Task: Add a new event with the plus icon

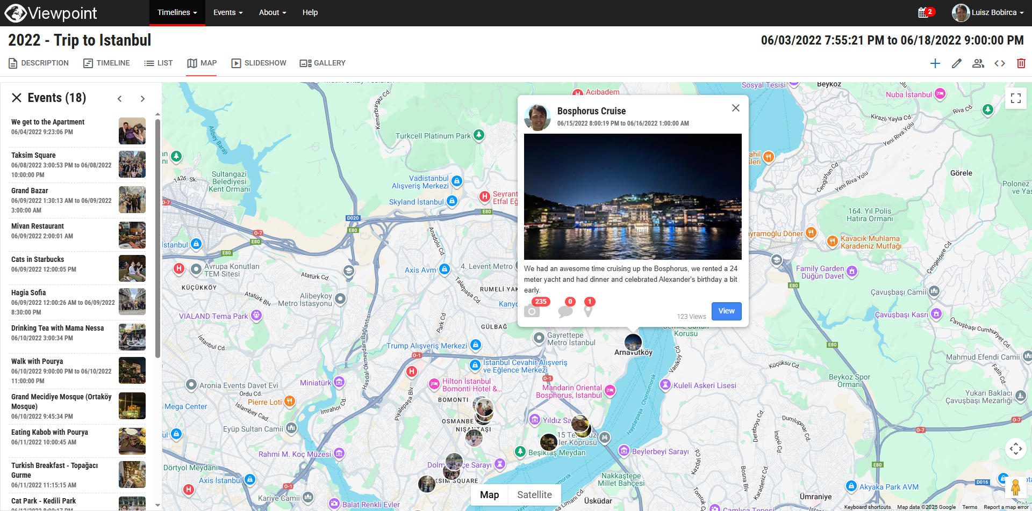Action: click(935, 63)
